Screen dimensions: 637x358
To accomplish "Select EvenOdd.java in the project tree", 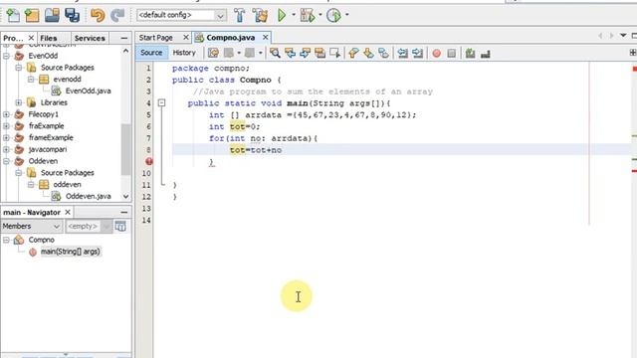I will [89, 90].
